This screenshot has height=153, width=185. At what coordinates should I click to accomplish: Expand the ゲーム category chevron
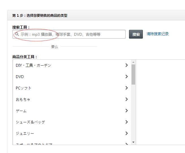(126, 111)
